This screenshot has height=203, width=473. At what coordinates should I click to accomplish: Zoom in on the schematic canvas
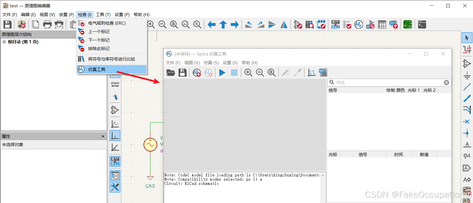(151, 25)
